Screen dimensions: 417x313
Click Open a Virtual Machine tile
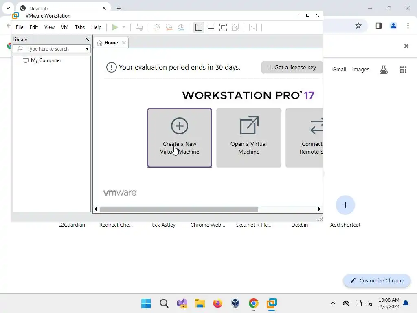coord(249,138)
